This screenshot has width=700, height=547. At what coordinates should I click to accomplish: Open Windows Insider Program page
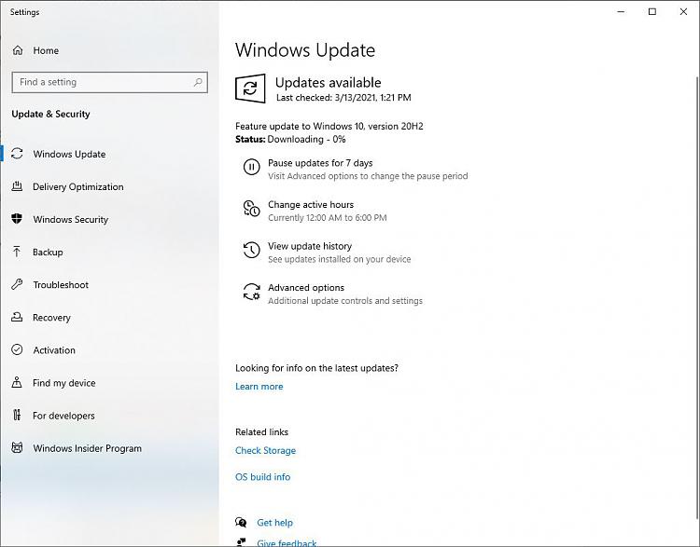click(x=88, y=448)
